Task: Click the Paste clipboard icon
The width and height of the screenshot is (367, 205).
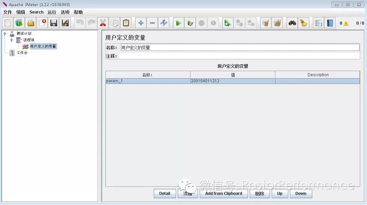Action: point(126,23)
